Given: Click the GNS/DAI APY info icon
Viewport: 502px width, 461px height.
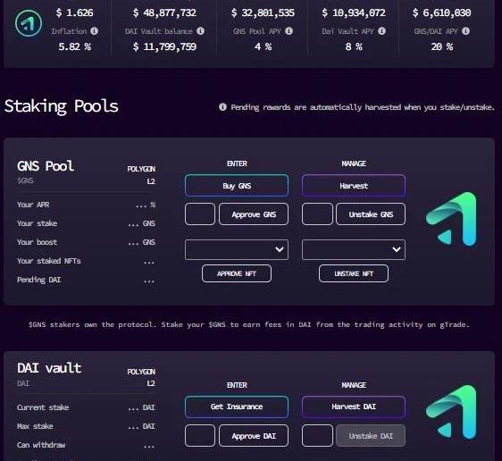Looking at the screenshot, I should (465, 31).
